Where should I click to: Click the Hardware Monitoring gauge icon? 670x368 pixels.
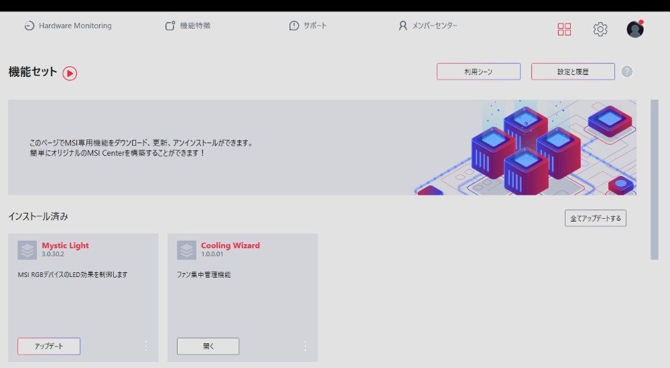pos(29,25)
